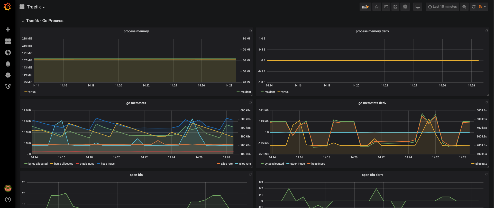Open the Last 15 minutes time picker
The image size is (494, 208).
click(442, 7)
